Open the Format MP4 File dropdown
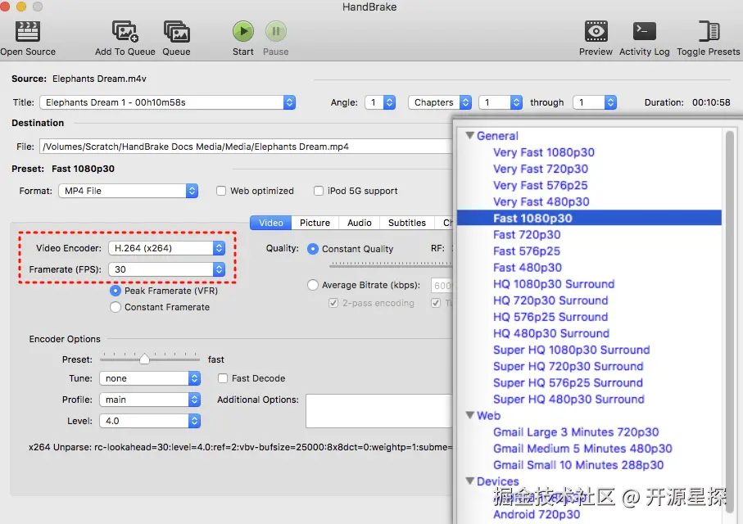 tap(128, 191)
